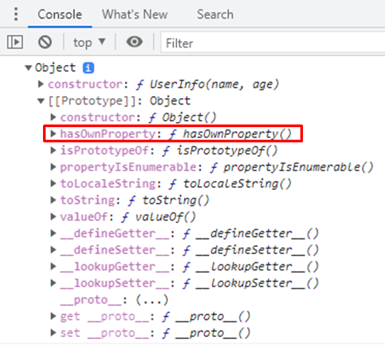Clear the console with the ban icon
This screenshot has width=385, height=345.
tap(45, 42)
